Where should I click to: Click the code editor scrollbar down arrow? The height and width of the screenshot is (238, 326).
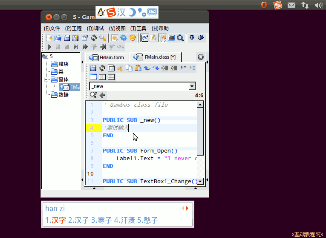(x=200, y=181)
